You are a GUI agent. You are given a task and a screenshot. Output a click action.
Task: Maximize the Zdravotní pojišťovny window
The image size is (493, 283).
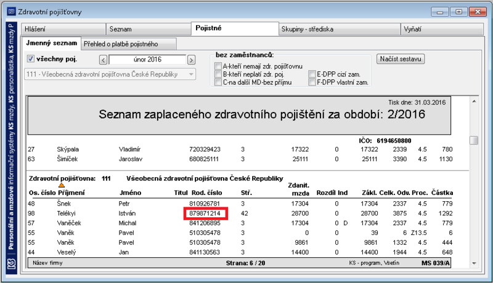pyautogui.click(x=458, y=12)
